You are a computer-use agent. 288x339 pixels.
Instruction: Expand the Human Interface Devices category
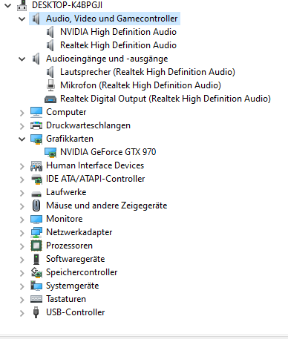[22, 166]
